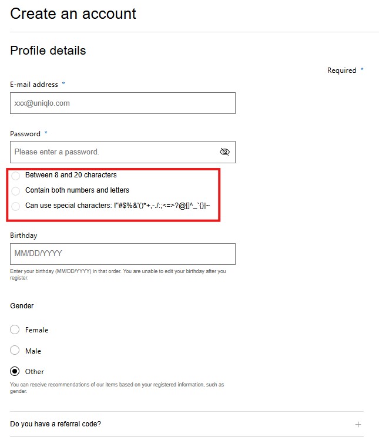
Task: Click the numbers and letters indicator circle
Action: [x=15, y=191]
